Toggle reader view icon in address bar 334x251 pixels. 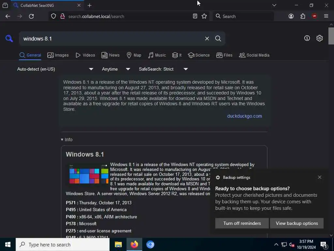point(195,16)
